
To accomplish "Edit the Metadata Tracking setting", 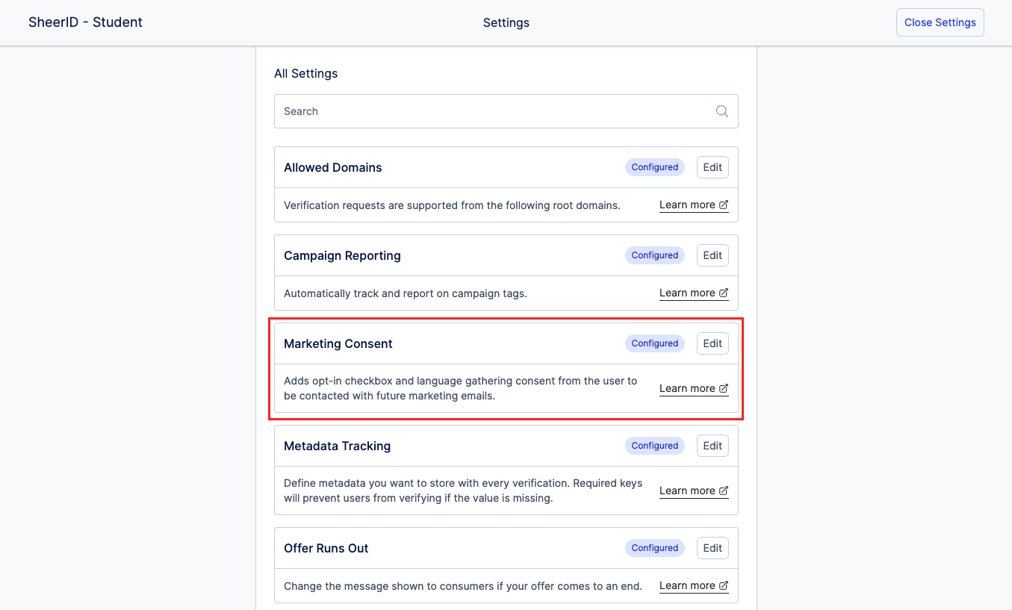I will [x=713, y=446].
